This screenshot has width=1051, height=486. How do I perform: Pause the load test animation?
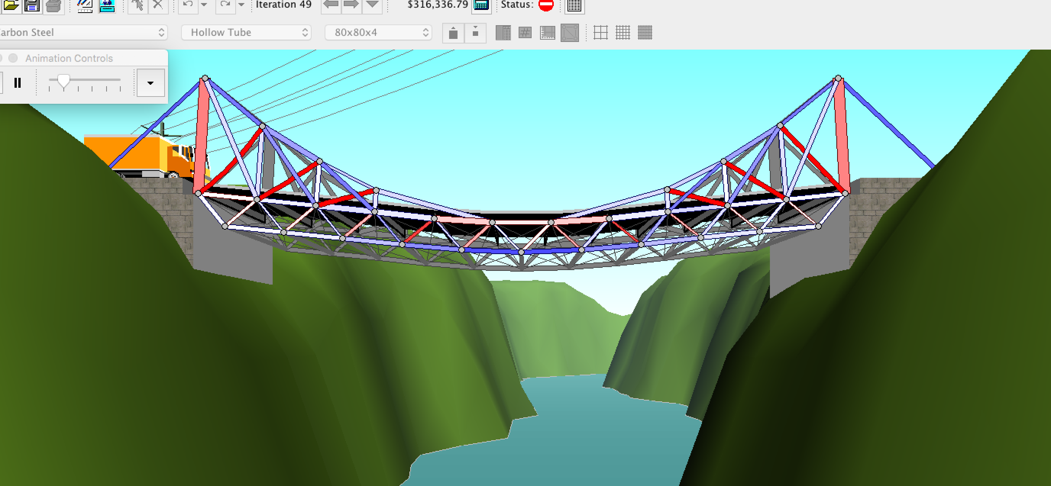click(x=17, y=83)
